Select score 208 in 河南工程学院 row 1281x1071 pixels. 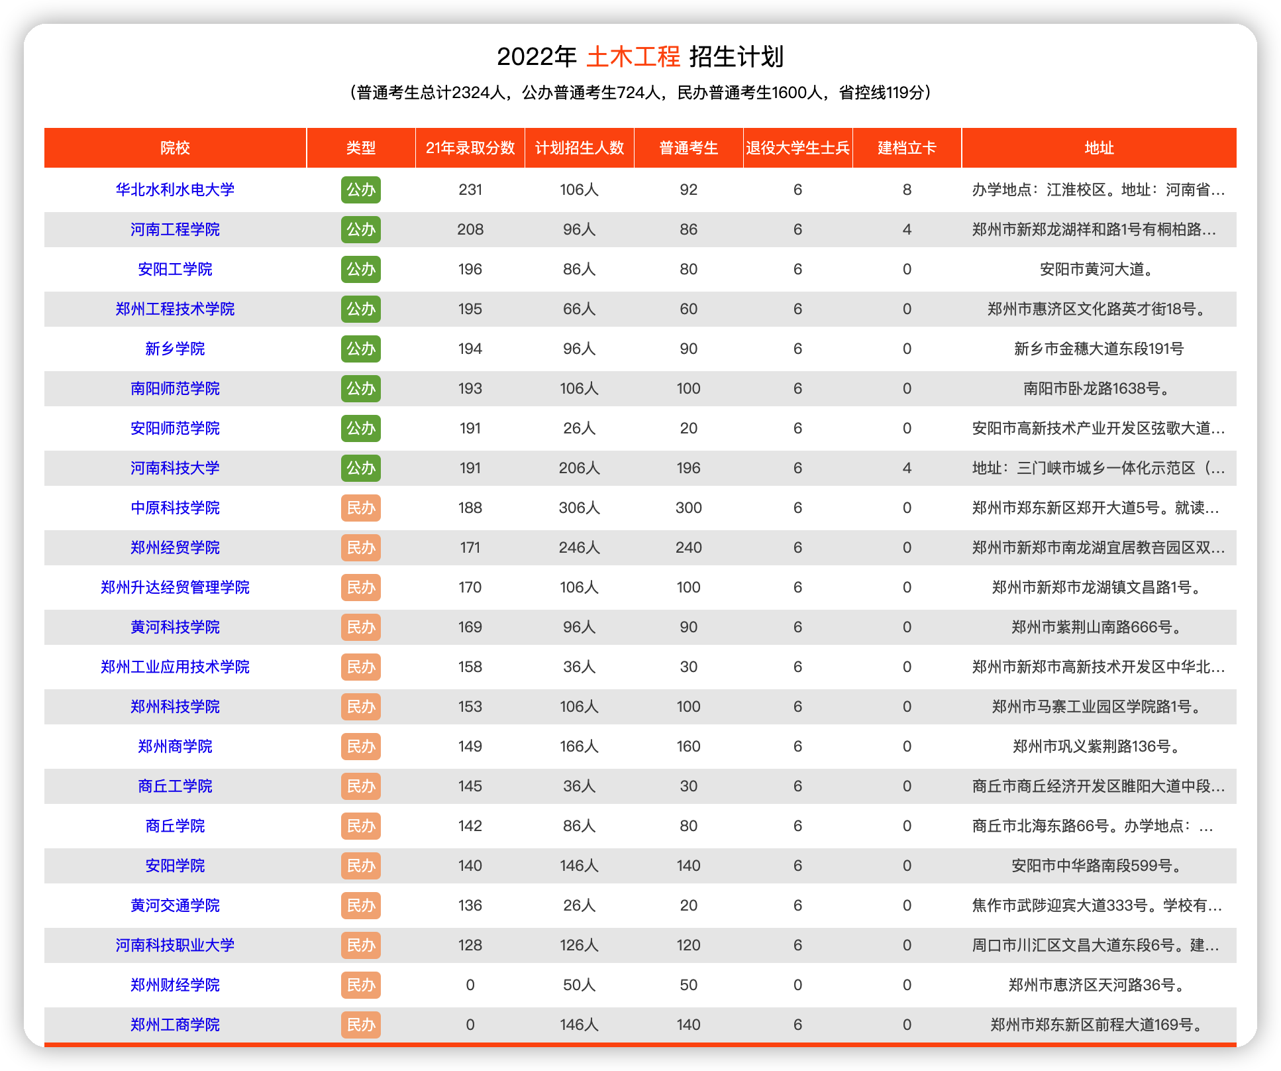tap(470, 229)
